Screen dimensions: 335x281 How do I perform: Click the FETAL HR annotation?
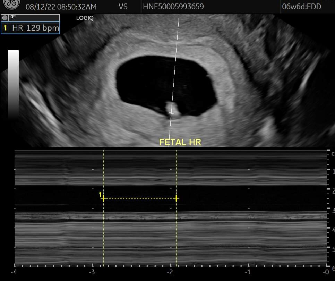[x=180, y=142]
